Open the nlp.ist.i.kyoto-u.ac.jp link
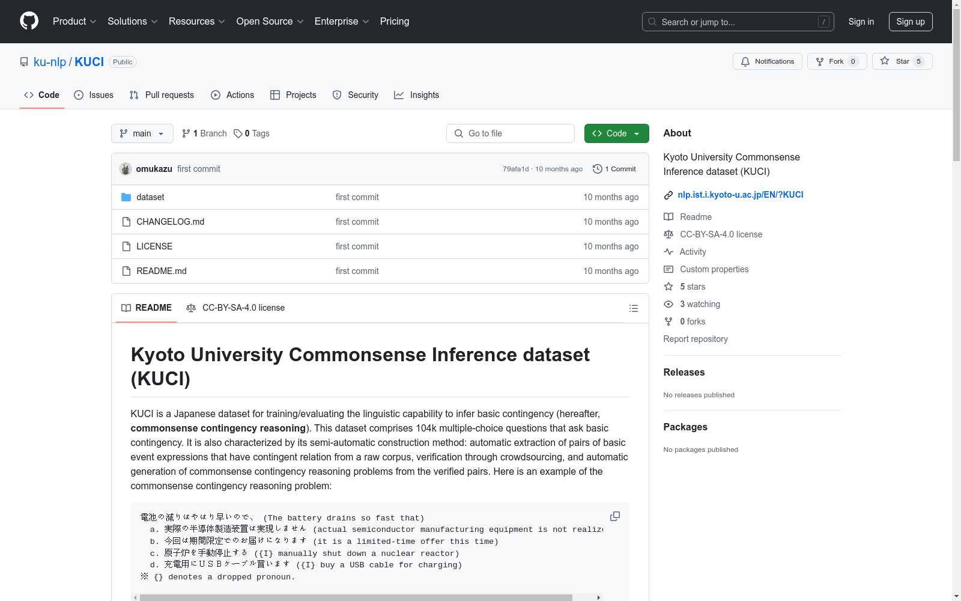 click(740, 195)
